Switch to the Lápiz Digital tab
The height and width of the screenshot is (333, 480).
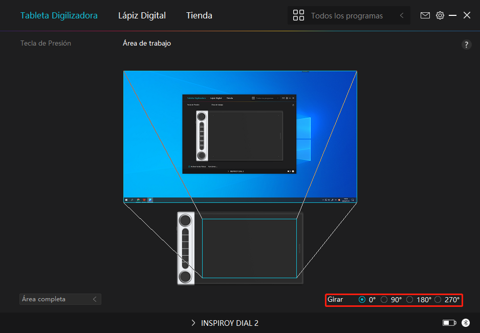pyautogui.click(x=142, y=15)
